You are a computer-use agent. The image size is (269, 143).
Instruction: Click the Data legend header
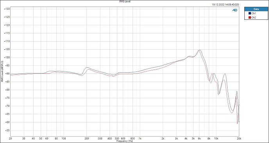(256, 9)
